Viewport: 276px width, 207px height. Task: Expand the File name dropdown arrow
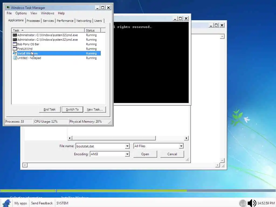pos(127,146)
